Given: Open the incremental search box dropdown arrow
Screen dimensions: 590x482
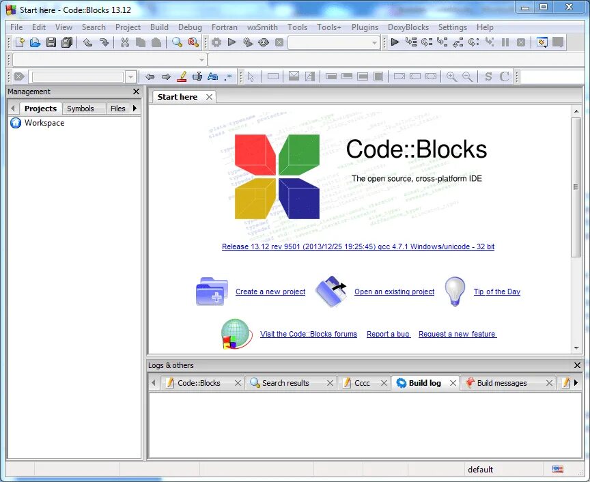Looking at the screenshot, I should tap(130, 77).
